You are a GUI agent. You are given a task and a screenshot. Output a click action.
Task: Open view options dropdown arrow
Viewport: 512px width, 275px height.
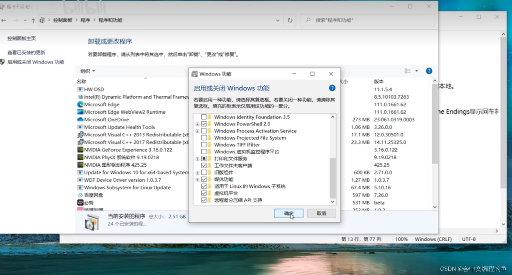coord(417,71)
